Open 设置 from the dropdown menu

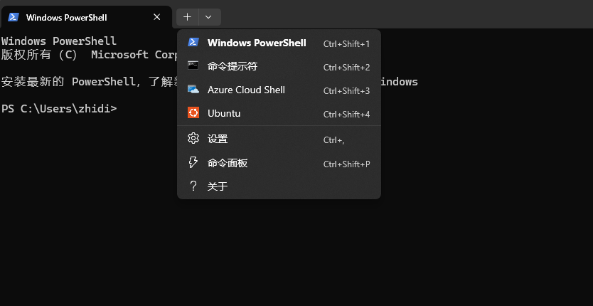point(218,139)
